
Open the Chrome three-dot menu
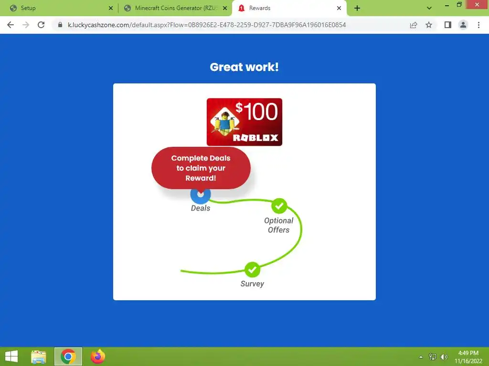[478, 25]
